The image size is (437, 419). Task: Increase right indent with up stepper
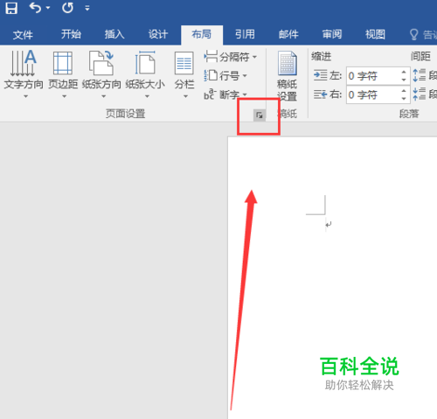tap(404, 91)
